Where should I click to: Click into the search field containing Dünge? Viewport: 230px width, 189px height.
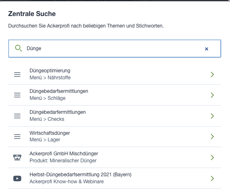click(115, 48)
